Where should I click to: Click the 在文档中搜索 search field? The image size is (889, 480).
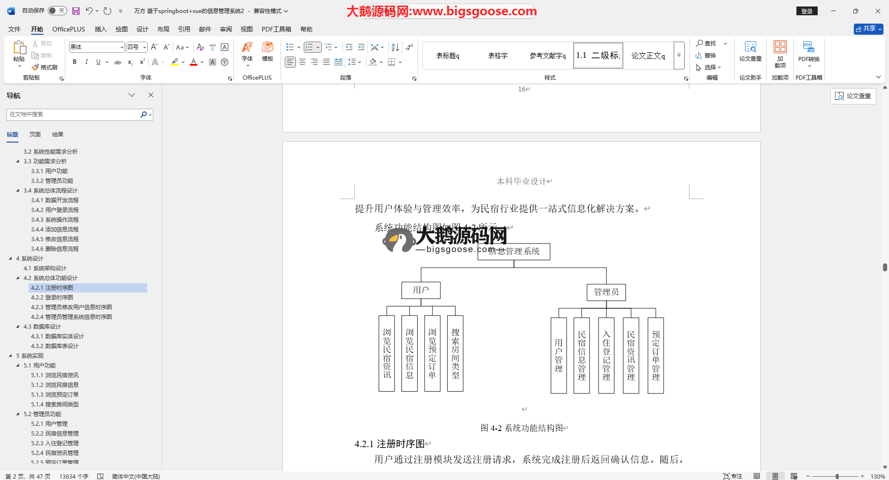coord(73,114)
